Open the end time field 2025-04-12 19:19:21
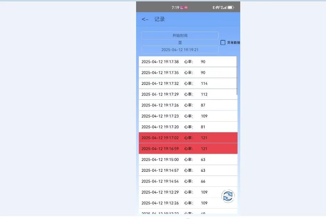This screenshot has width=326, height=219. click(x=180, y=50)
